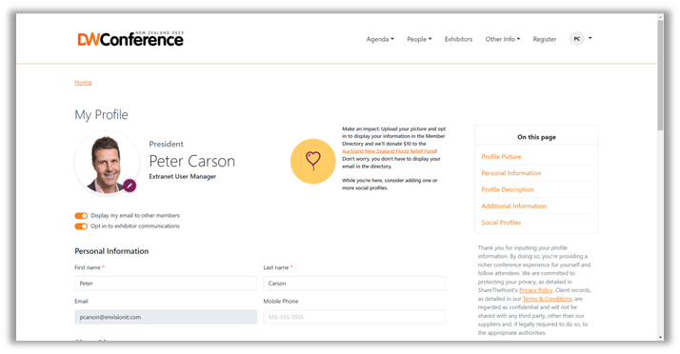Expand the Other Info dropdown menu
This screenshot has width=680, height=354.
(x=503, y=39)
